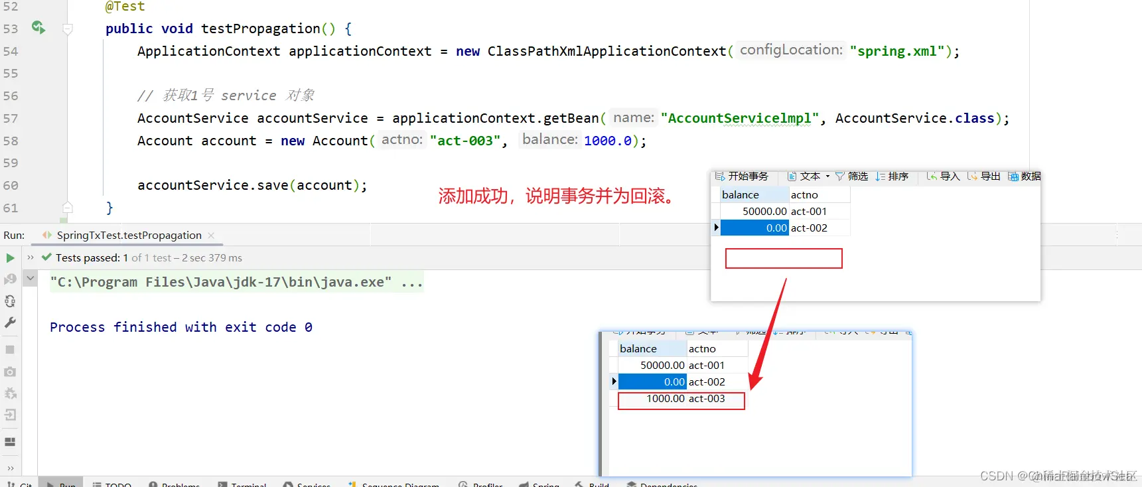Image resolution: width=1142 pixels, height=487 pixels.
Task: Open the Profiler tool window tab
Action: pos(481,484)
